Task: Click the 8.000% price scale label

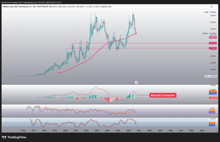Action: [213, 22]
